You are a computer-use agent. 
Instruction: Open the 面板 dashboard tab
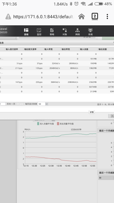click(26, 32)
